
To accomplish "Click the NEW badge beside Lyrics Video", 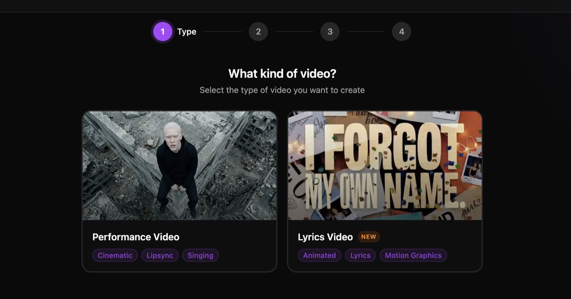I will click(x=368, y=237).
